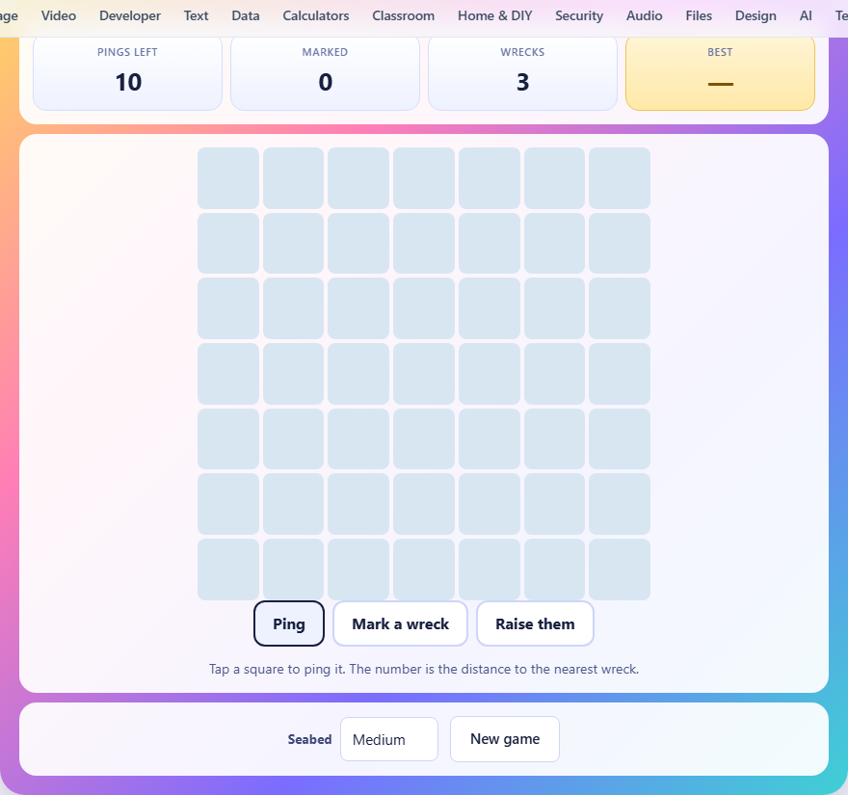
Task: Open the Seabed Medium dropdown
Action: [389, 739]
